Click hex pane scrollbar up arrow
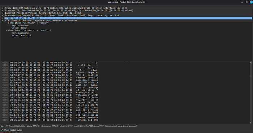Viewport: 253px width, 133px height. [x=251, y=63]
